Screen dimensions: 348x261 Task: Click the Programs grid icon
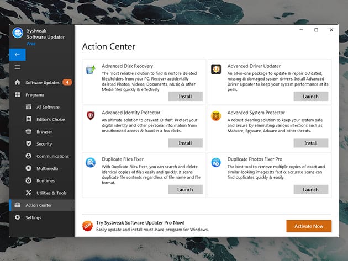(x=18, y=95)
